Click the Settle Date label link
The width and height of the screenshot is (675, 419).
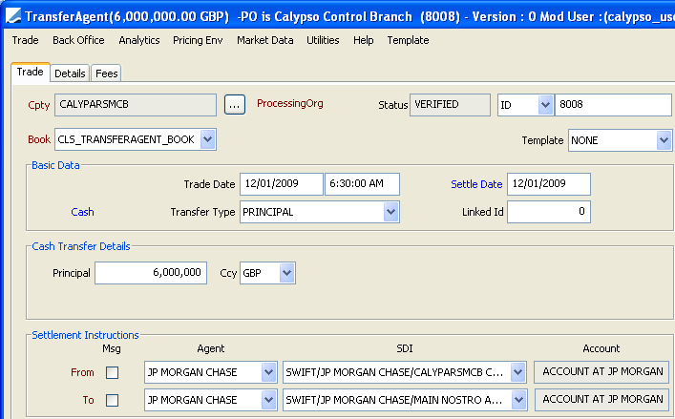point(476,184)
